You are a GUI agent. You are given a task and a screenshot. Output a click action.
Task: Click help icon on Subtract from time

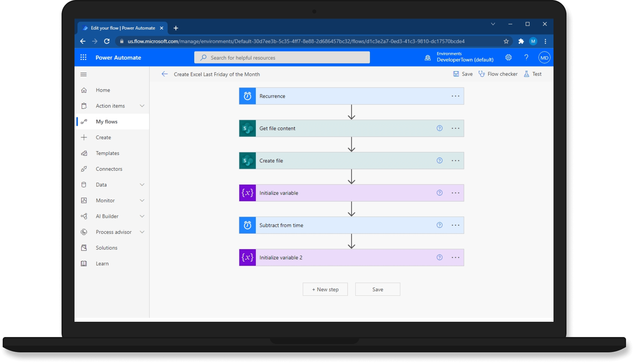tap(439, 225)
